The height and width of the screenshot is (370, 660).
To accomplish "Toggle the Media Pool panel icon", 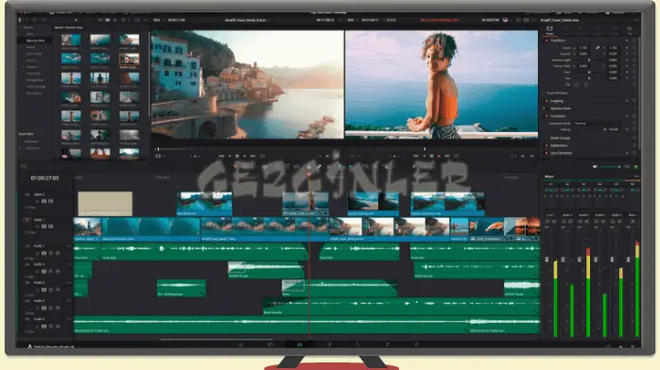I will (x=21, y=20).
